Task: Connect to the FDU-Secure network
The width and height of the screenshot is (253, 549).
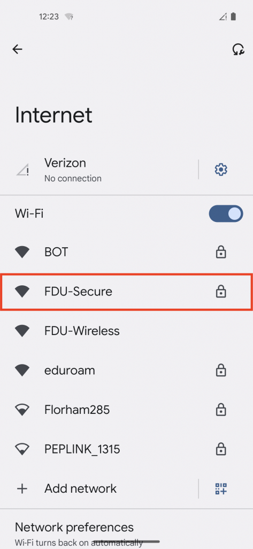Action: [126, 291]
